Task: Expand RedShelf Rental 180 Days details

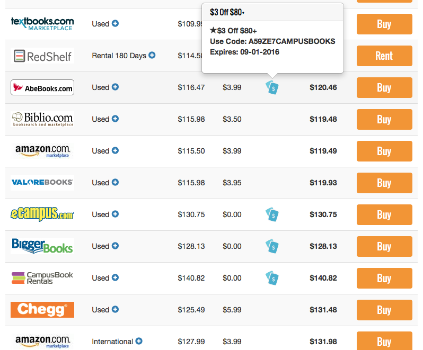Action: pyautogui.click(x=152, y=55)
